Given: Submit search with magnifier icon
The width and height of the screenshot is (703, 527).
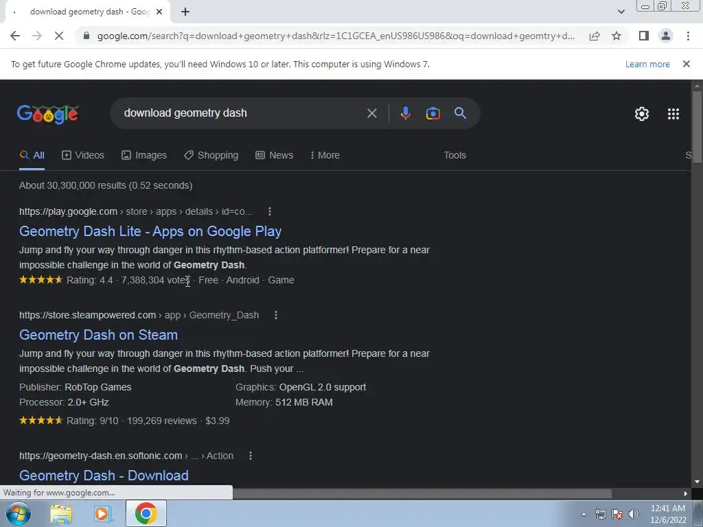Looking at the screenshot, I should coord(460,113).
